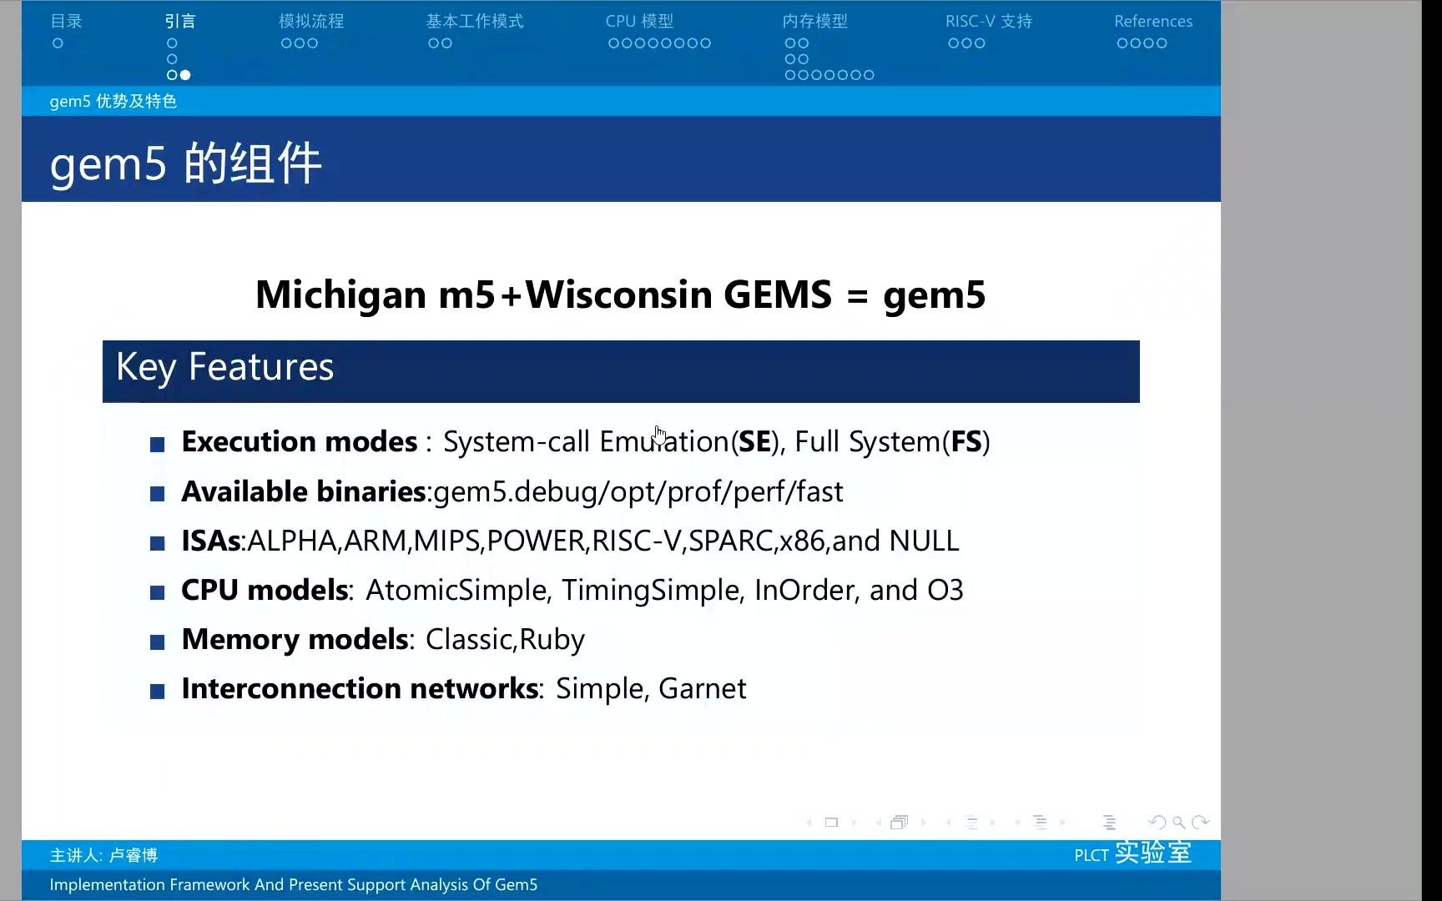This screenshot has width=1442, height=901.
Task: Click the next slide arrow beside slide icon
Action: pyautogui.click(x=854, y=823)
